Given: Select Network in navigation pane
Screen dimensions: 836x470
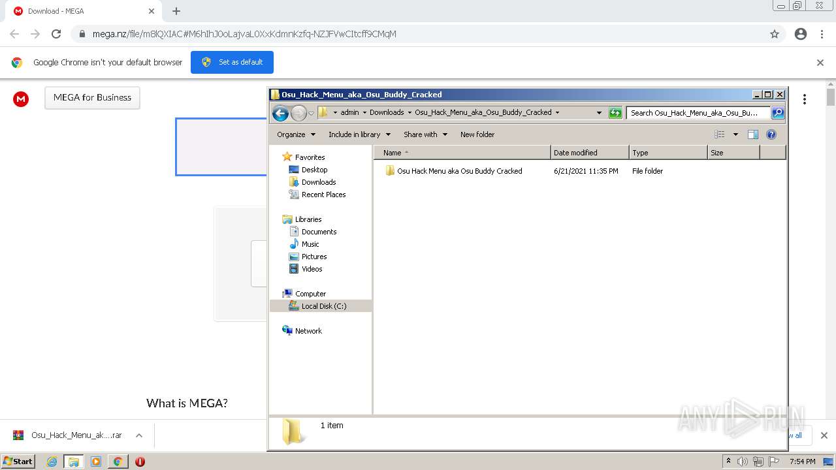Looking at the screenshot, I should point(308,331).
